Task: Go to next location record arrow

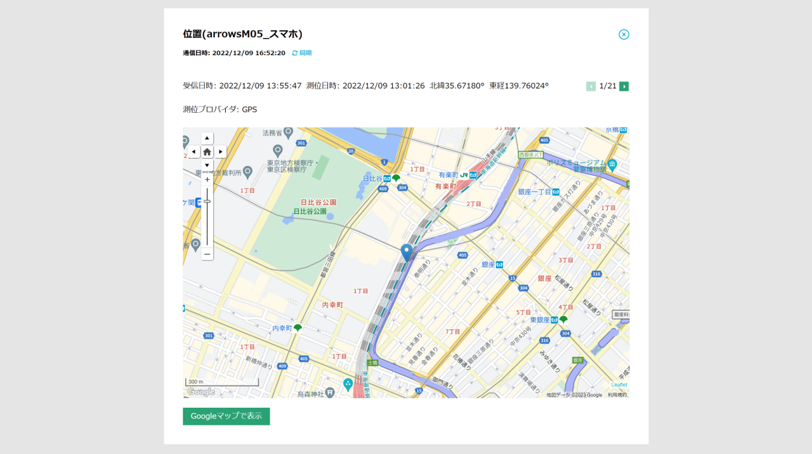Action: (x=624, y=86)
